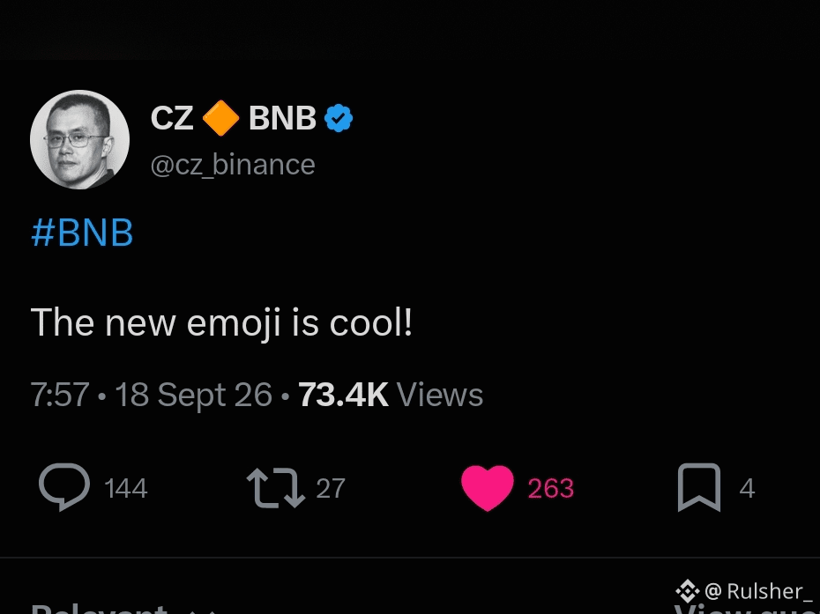Open the @cz_binance handle
Viewport: 820px width, 614px height.
point(233,165)
